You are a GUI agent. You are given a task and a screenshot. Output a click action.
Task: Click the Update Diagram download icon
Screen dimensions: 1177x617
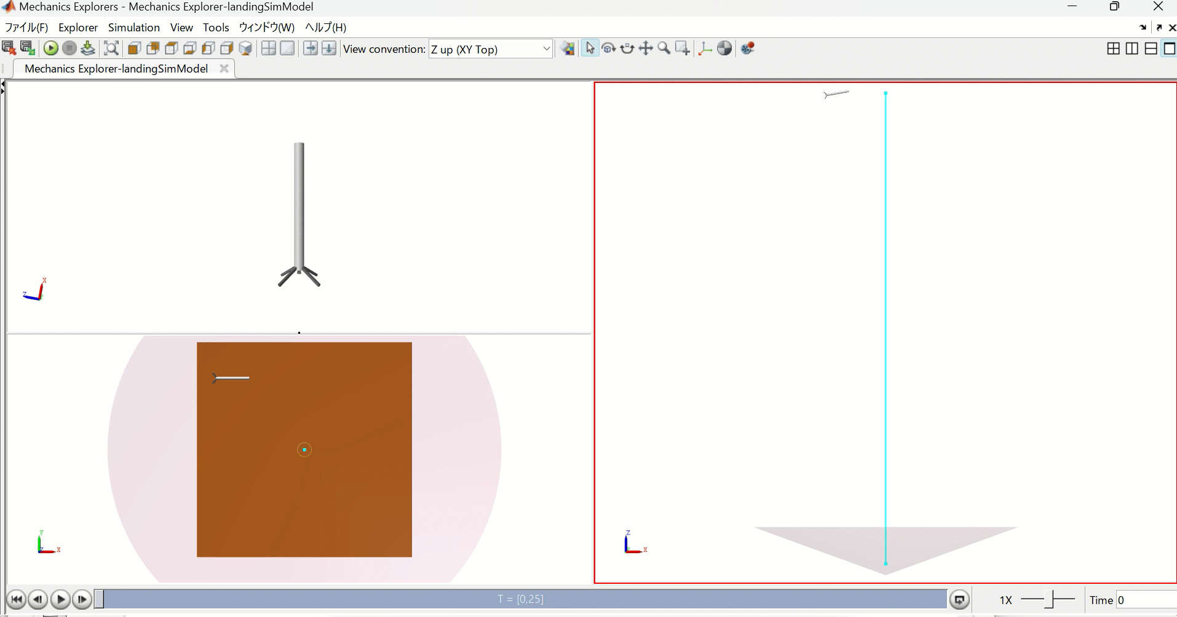pos(88,49)
